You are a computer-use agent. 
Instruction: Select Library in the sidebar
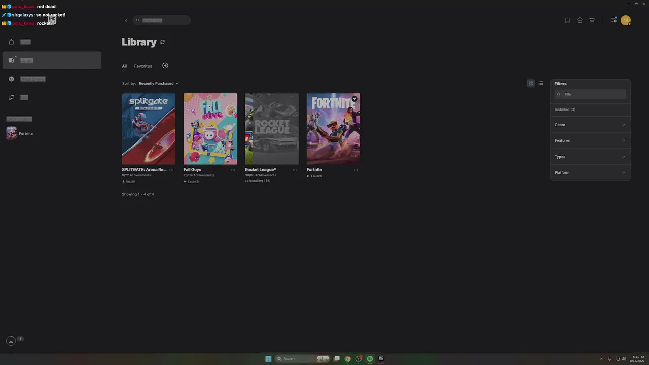[52, 60]
